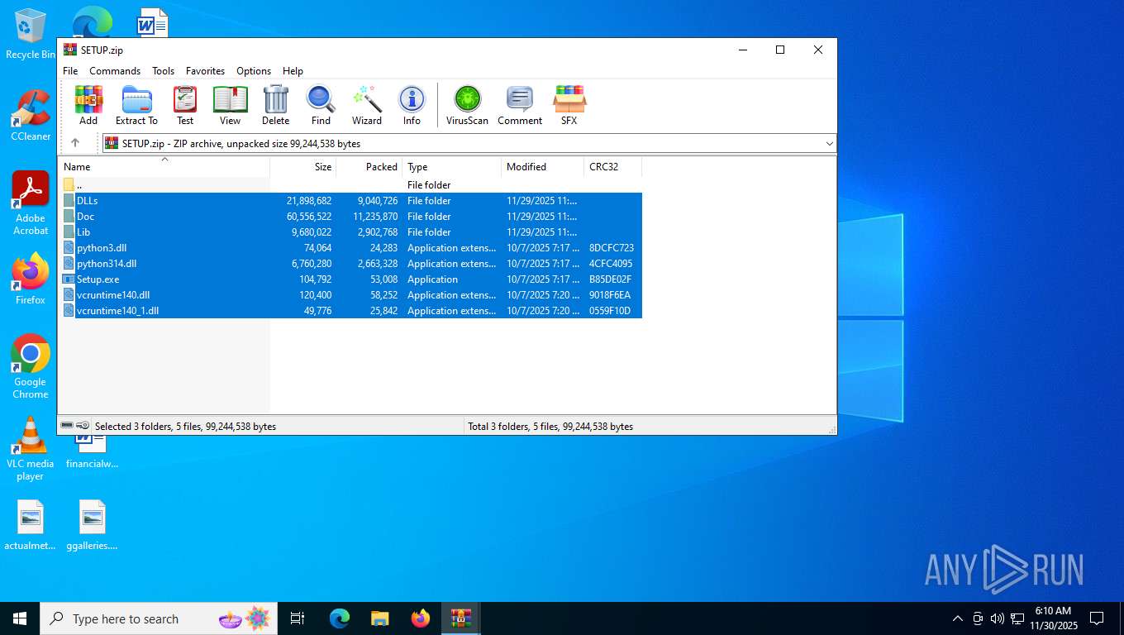Run the Test archive tool
The width and height of the screenshot is (1124, 635).
pos(185,105)
